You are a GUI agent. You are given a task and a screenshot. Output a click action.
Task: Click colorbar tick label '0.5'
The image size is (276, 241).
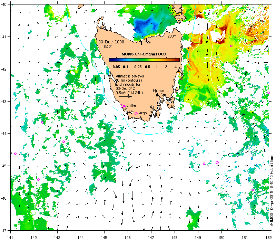[x=148, y=67]
